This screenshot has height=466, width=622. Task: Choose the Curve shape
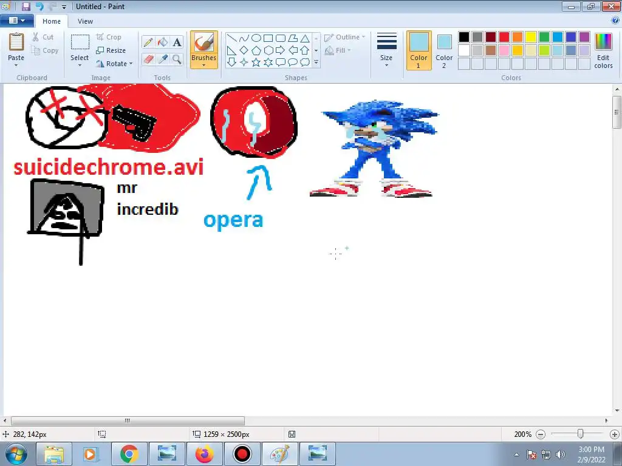click(244, 38)
